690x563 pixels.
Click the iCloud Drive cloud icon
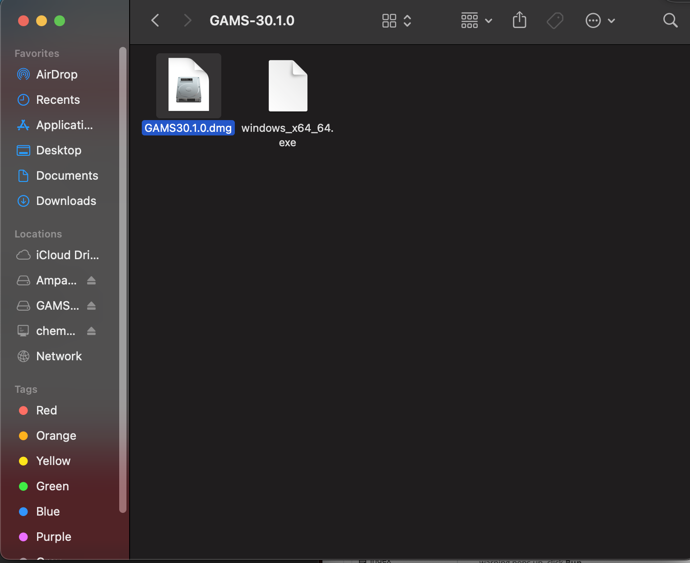[23, 255]
